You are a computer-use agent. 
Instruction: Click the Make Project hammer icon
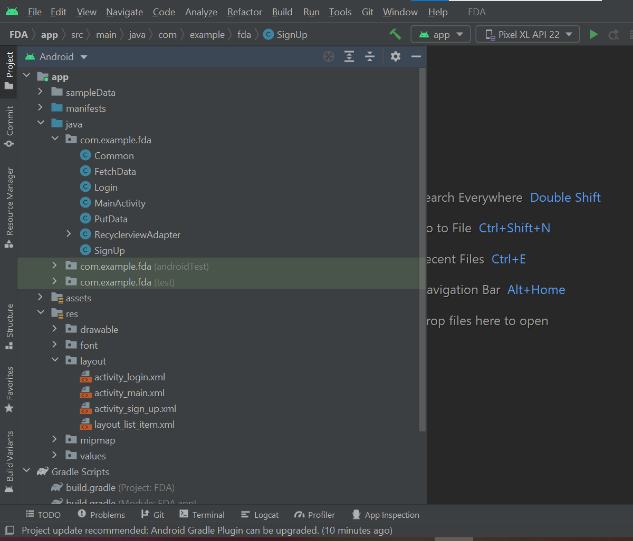click(395, 34)
